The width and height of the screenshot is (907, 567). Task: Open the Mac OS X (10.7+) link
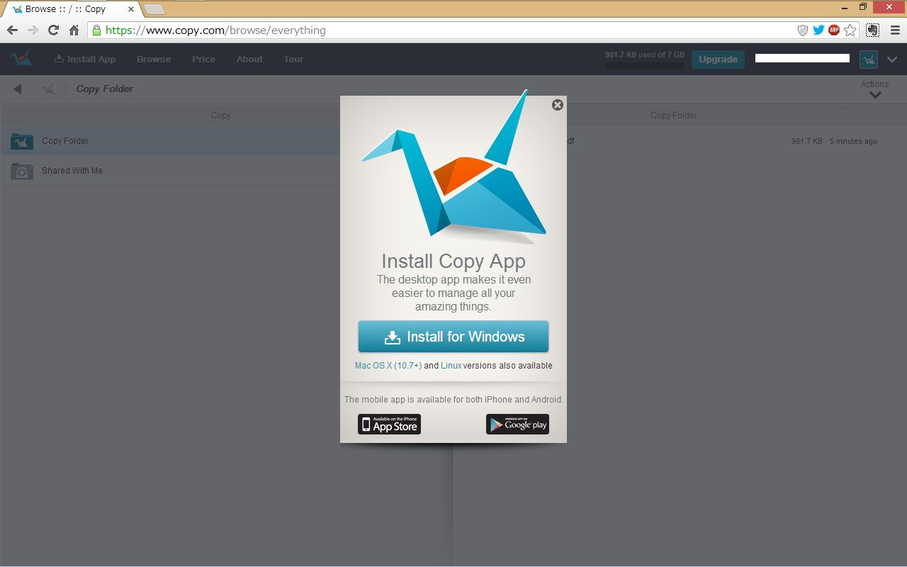click(x=388, y=366)
